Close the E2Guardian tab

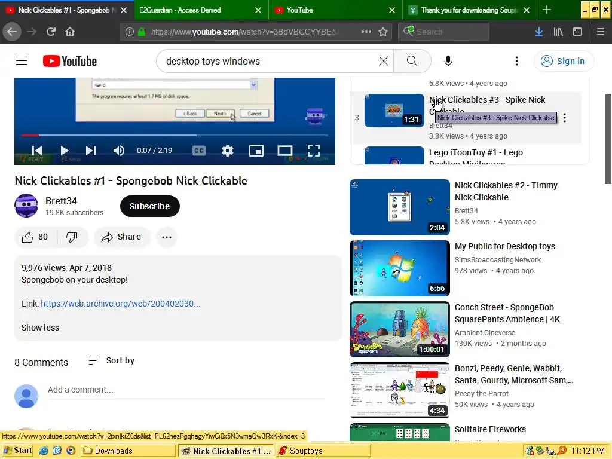click(x=258, y=10)
